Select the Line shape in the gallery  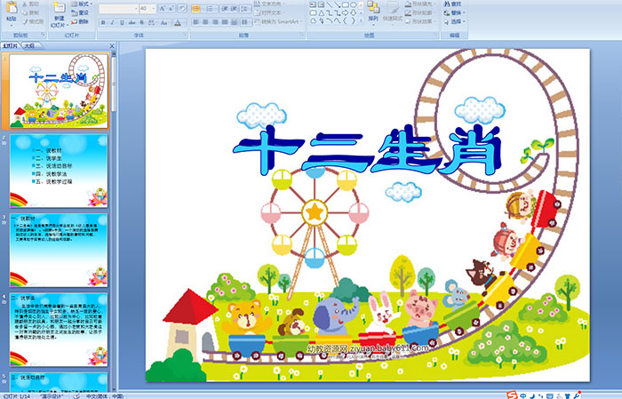pyautogui.click(x=330, y=4)
